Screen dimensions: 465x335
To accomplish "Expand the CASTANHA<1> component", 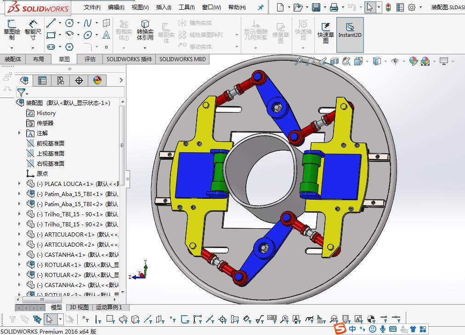I will click(x=19, y=254).
